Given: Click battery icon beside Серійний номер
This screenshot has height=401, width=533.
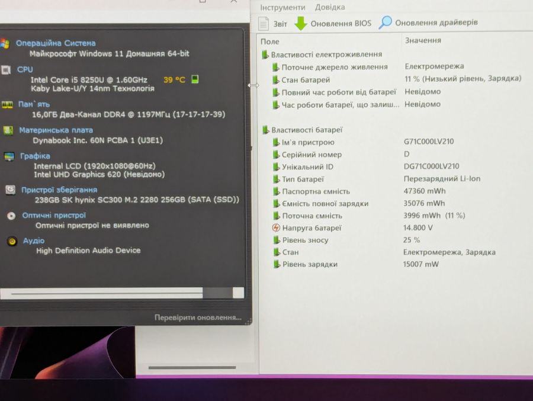Looking at the screenshot, I should (x=276, y=155).
